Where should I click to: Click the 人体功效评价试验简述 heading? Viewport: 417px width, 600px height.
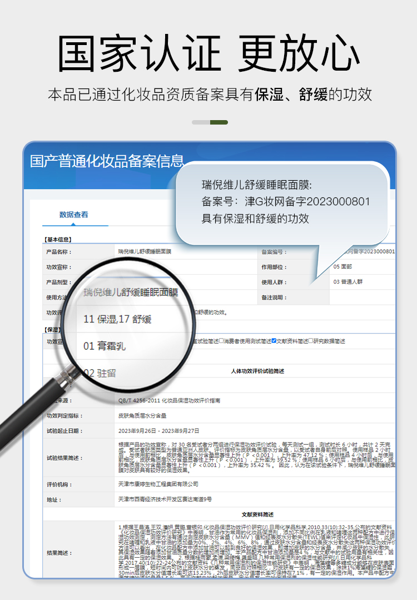(x=257, y=371)
